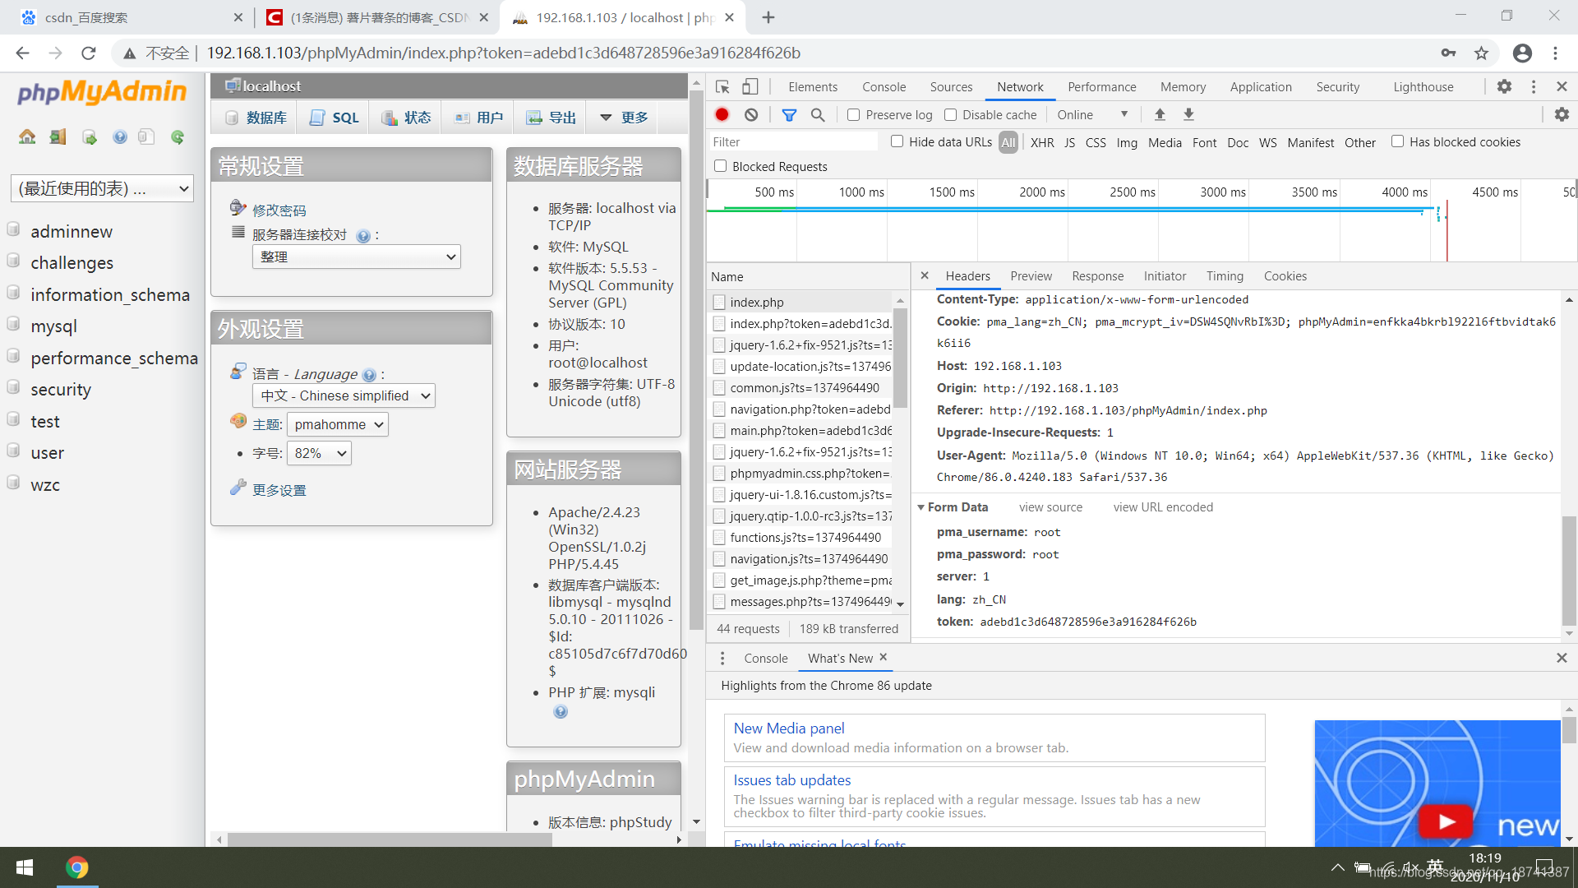Viewport: 1578px width, 888px height.
Task: Expand the Online throttling dropdown
Action: click(1092, 115)
